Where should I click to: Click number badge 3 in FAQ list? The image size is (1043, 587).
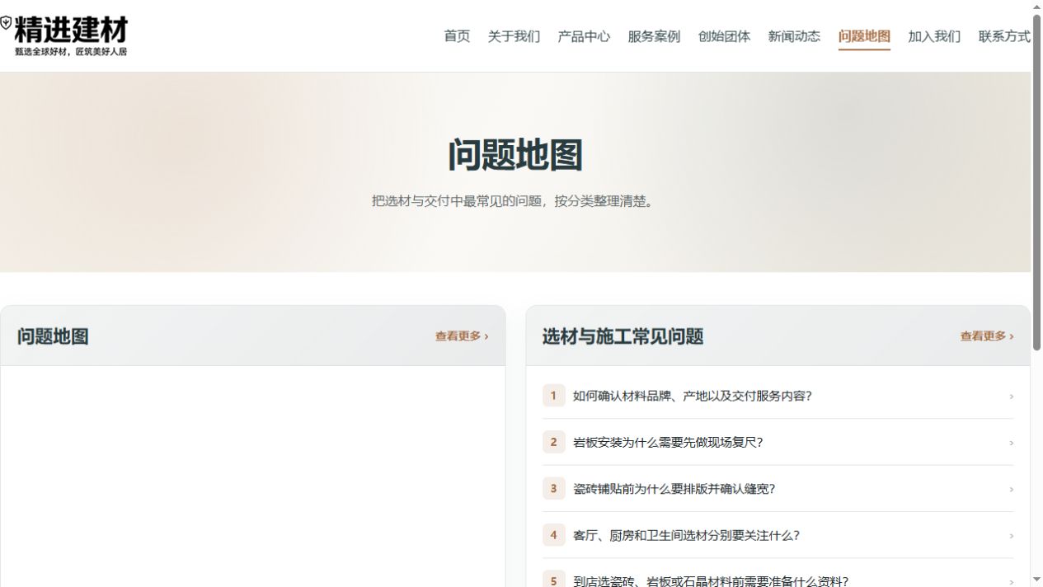tap(553, 489)
